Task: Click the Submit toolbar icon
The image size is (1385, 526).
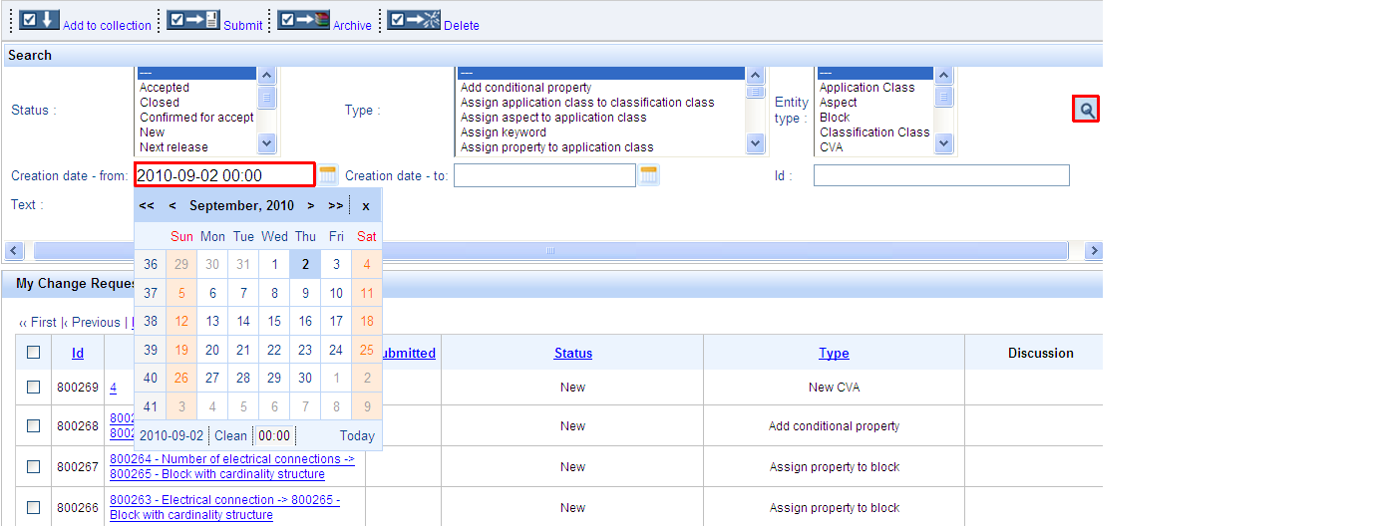Action: tap(192, 21)
